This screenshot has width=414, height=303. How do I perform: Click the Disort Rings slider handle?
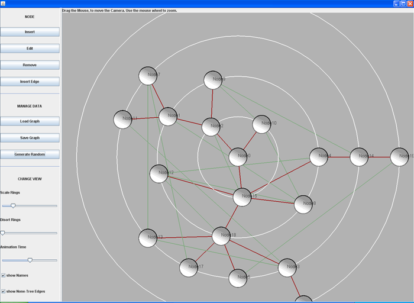(x=2, y=233)
